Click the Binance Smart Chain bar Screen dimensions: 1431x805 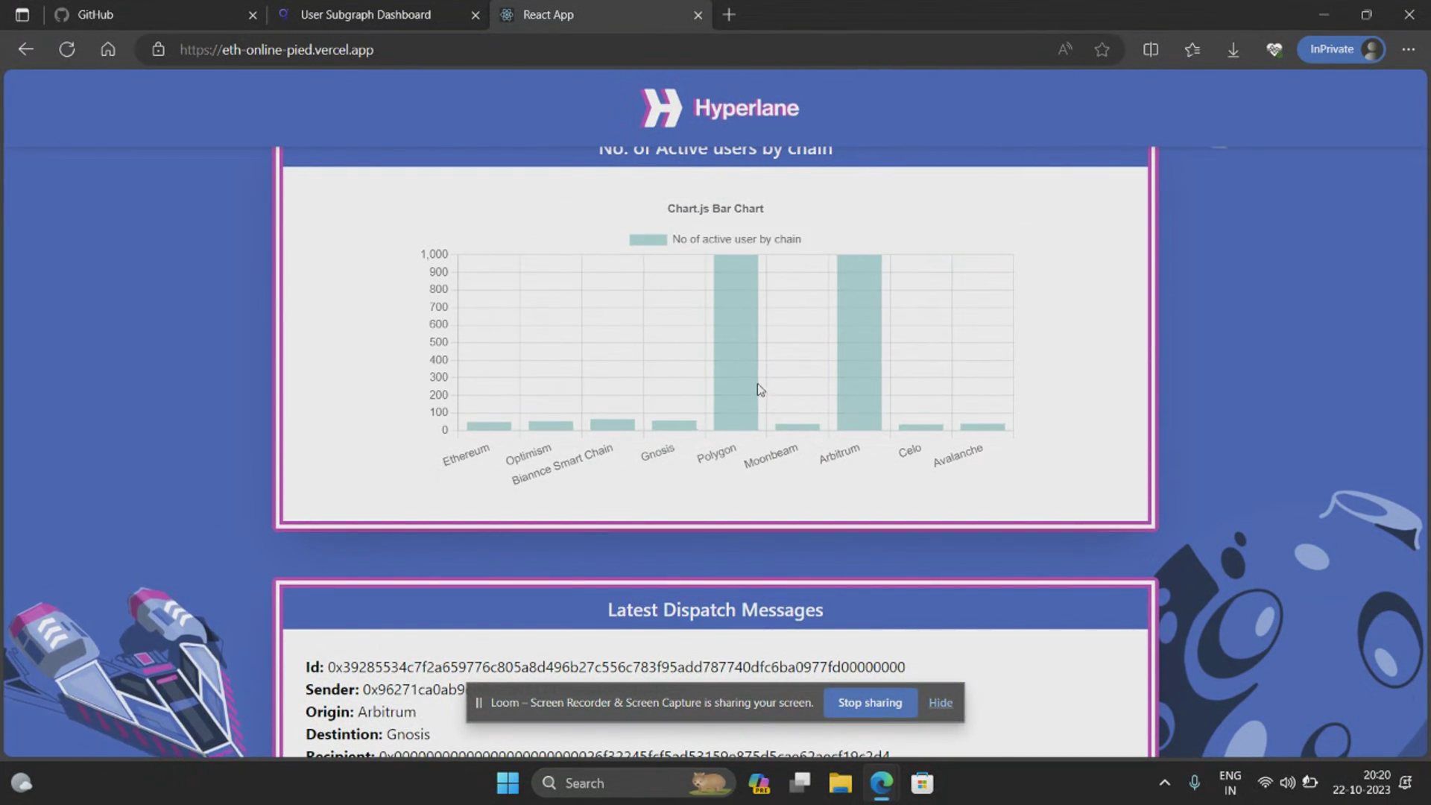613,425
